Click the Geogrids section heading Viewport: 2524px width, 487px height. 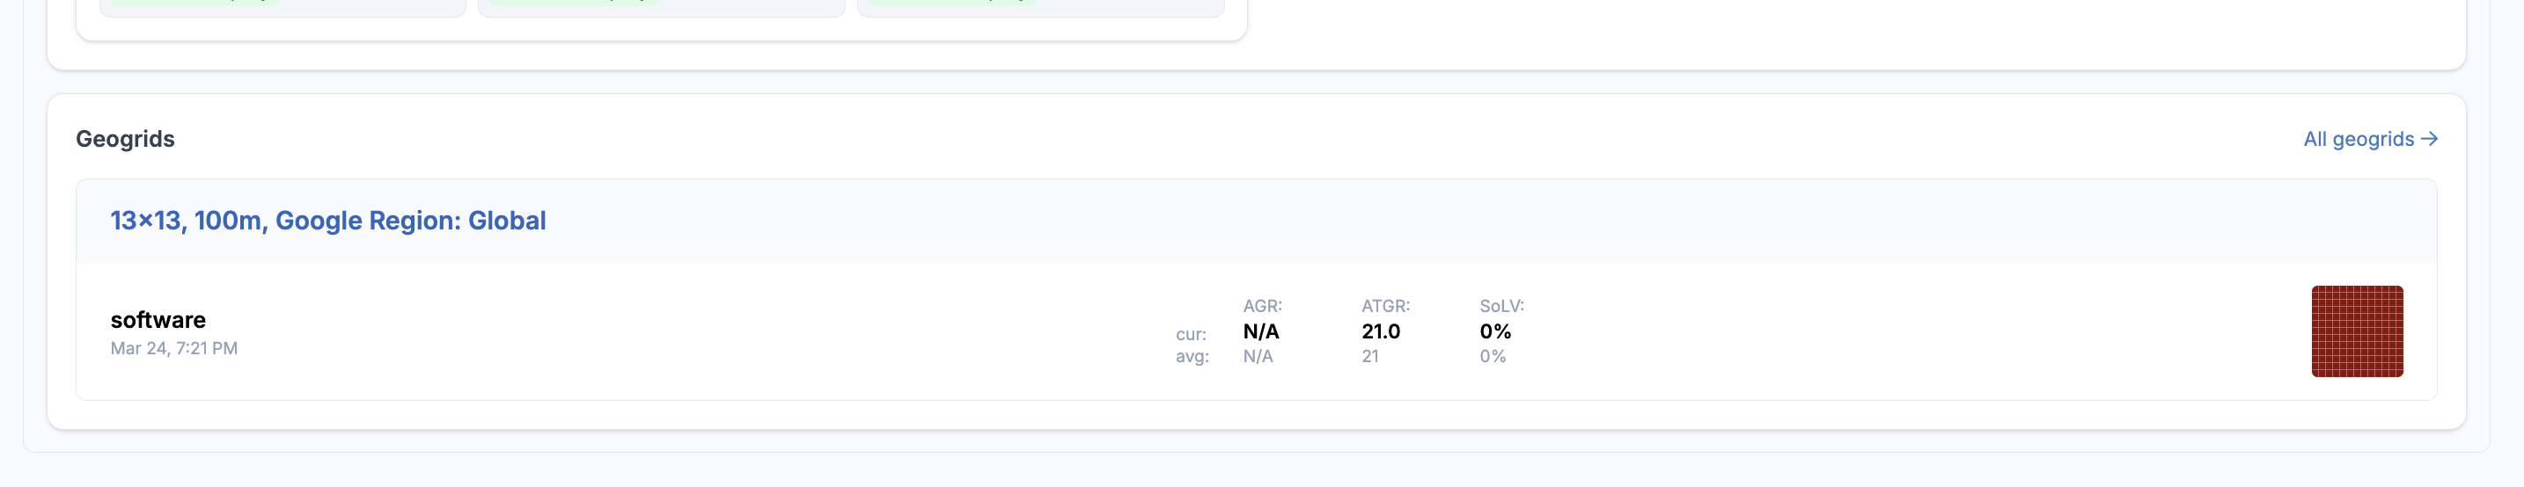tap(126, 139)
